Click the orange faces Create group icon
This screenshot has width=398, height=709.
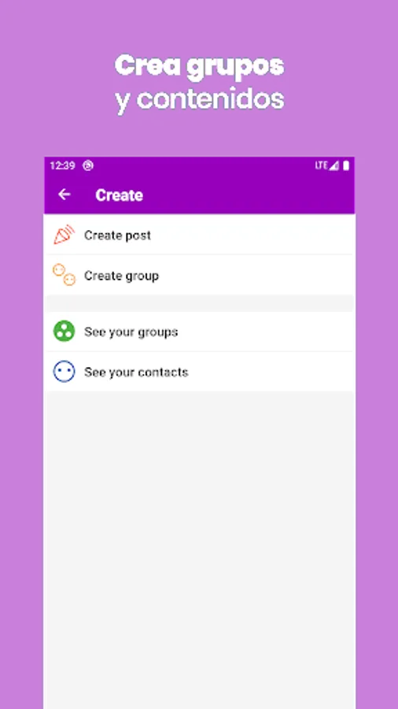click(x=64, y=275)
